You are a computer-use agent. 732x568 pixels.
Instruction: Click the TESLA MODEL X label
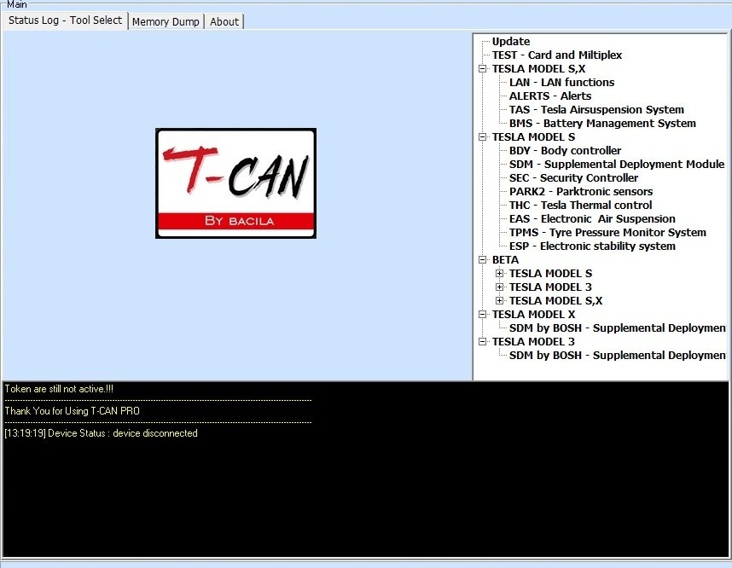[x=533, y=314]
